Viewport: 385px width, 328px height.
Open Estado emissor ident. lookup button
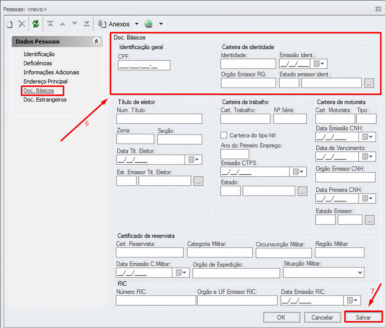369,83
